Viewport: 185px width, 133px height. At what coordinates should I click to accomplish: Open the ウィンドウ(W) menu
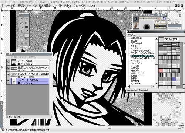point(79,6)
